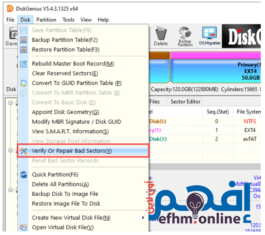The image size is (265, 235).
Task: Click the Backup Partition Table menu icon
Action: tap(24, 40)
